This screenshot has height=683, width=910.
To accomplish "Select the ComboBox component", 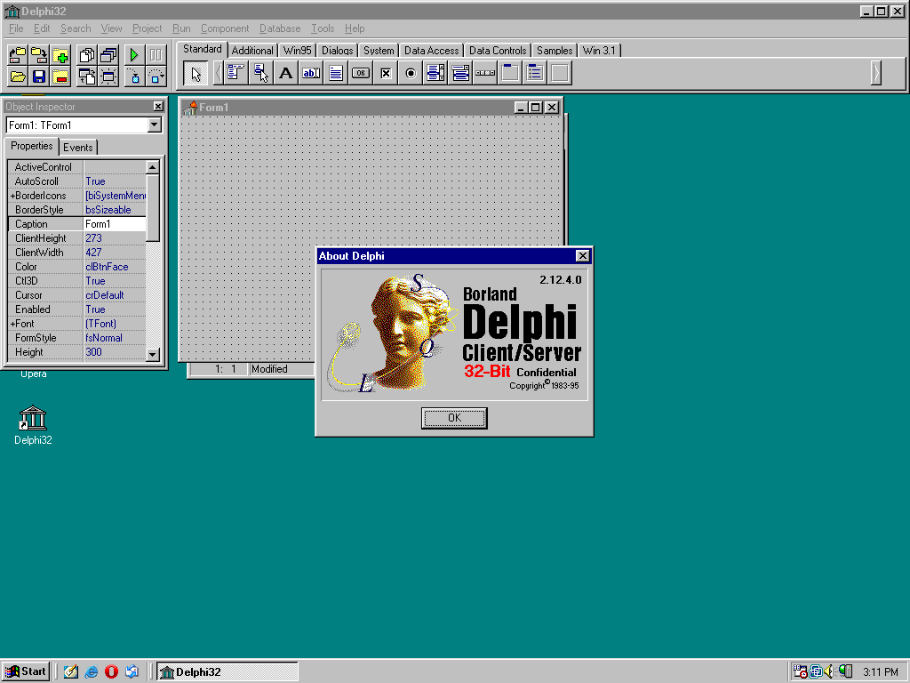I will [460, 73].
